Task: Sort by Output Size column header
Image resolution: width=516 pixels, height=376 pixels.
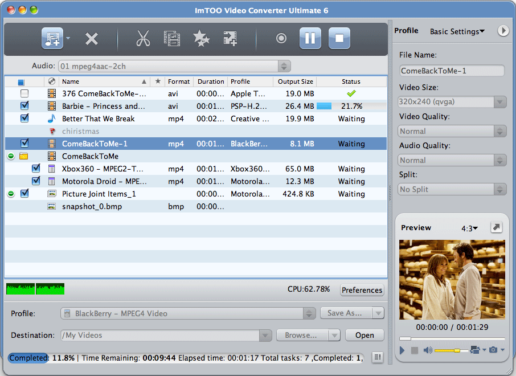Action: [x=295, y=81]
